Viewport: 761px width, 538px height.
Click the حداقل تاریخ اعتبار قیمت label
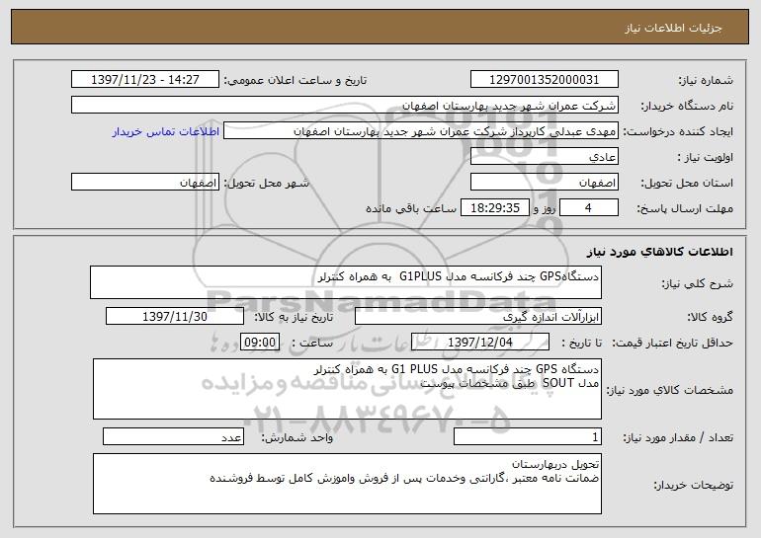(x=673, y=344)
